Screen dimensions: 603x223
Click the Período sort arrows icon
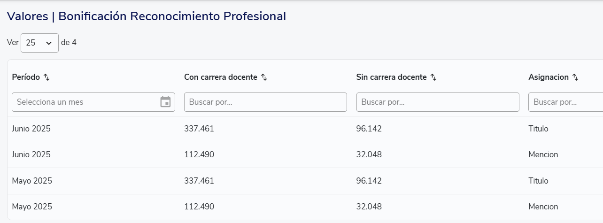coord(46,77)
